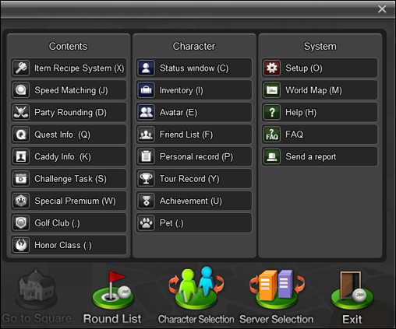The width and height of the screenshot is (396, 329).
Task: Open Round List flag icon
Action: click(x=113, y=290)
